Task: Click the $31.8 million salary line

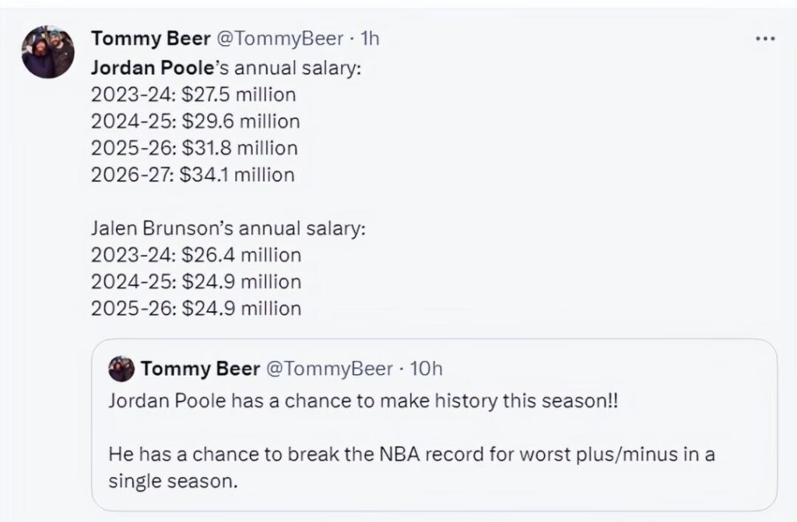Action: [194, 148]
